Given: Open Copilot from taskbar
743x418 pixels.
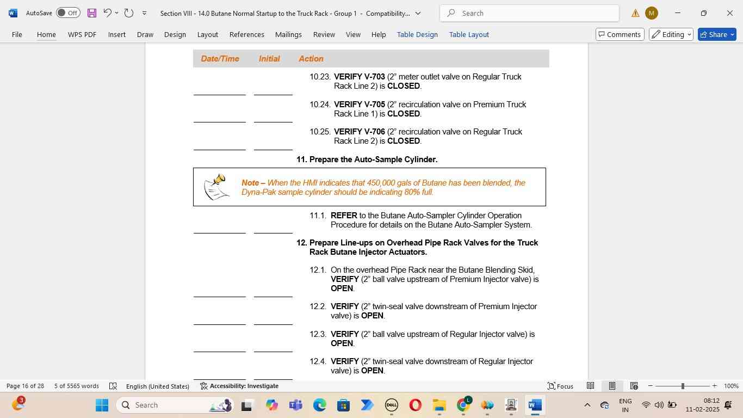Looking at the screenshot, I should point(271,405).
